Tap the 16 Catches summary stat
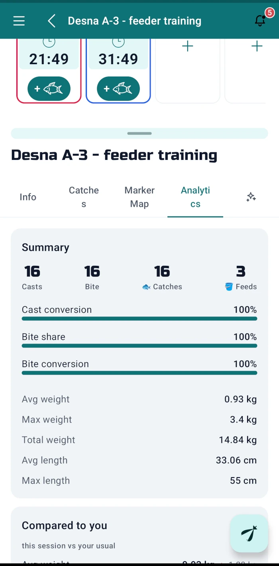The height and width of the screenshot is (566, 279). [162, 277]
